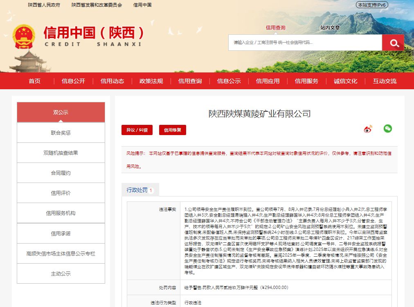Click the 信用修复 button

coord(172,130)
